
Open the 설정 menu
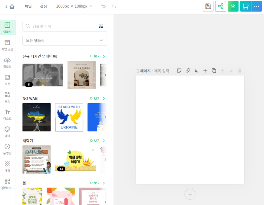[43, 6]
